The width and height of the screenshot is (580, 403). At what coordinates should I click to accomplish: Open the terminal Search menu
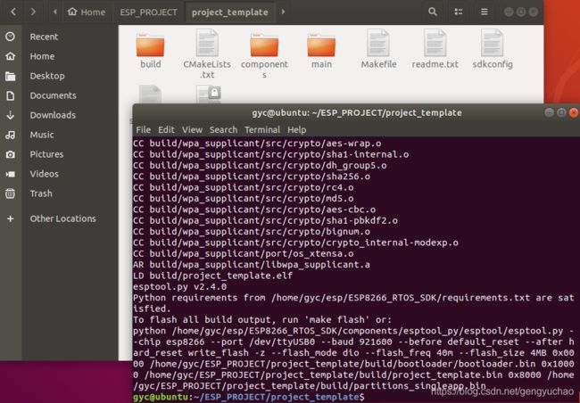point(223,130)
